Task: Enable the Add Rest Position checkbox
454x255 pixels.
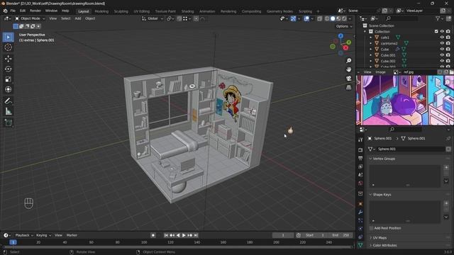Action: pyautogui.click(x=372, y=228)
